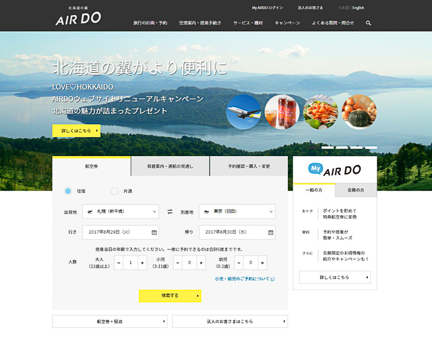
Task: Open calendar icon for 帰り date
Action: pyautogui.click(x=271, y=232)
